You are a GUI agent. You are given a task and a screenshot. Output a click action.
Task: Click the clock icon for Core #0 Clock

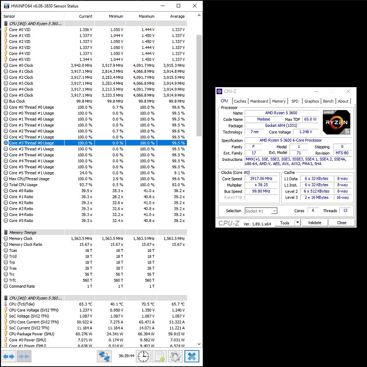6,65
